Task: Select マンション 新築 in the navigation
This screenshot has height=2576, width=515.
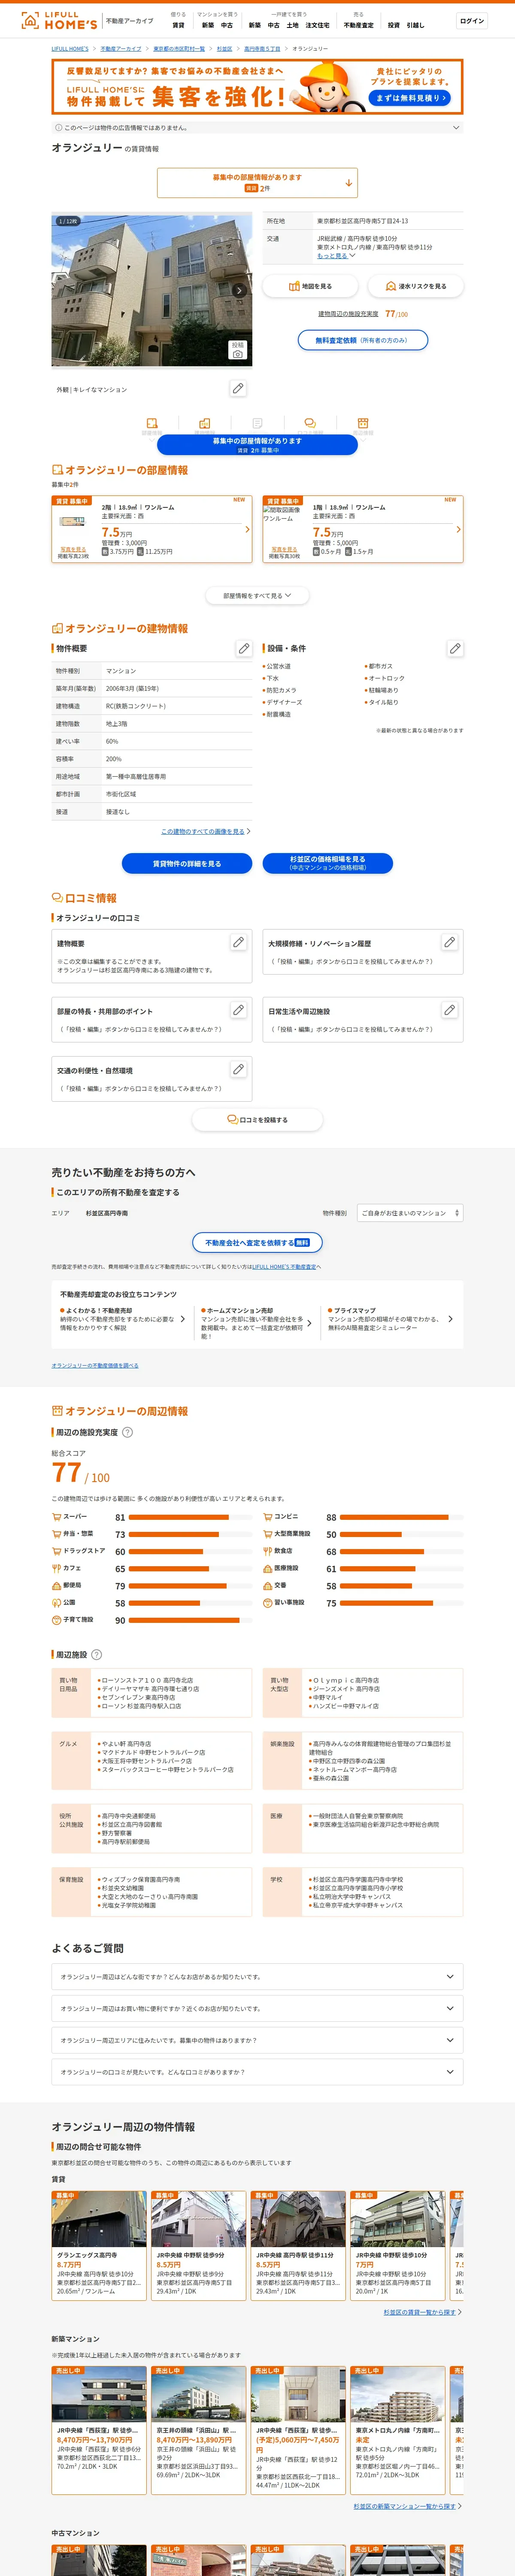Action: coord(208,25)
